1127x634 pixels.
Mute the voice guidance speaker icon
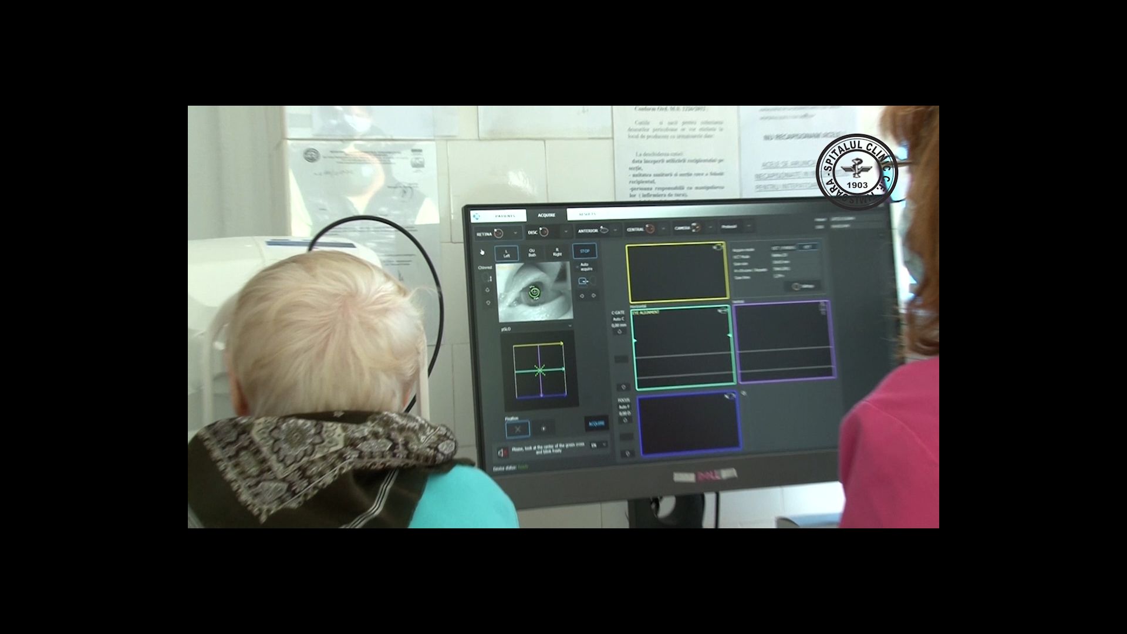pos(502,451)
